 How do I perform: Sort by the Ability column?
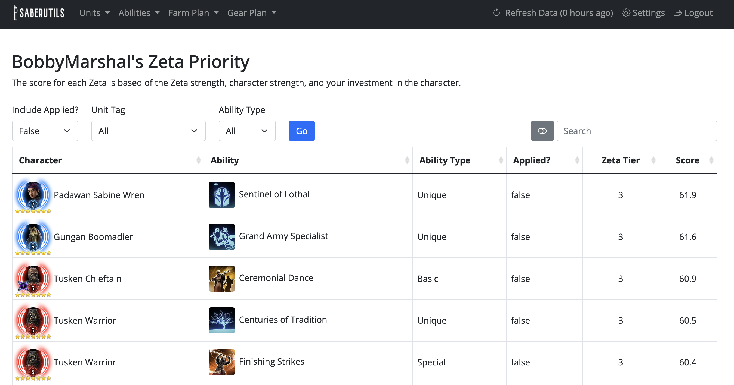tap(308, 160)
